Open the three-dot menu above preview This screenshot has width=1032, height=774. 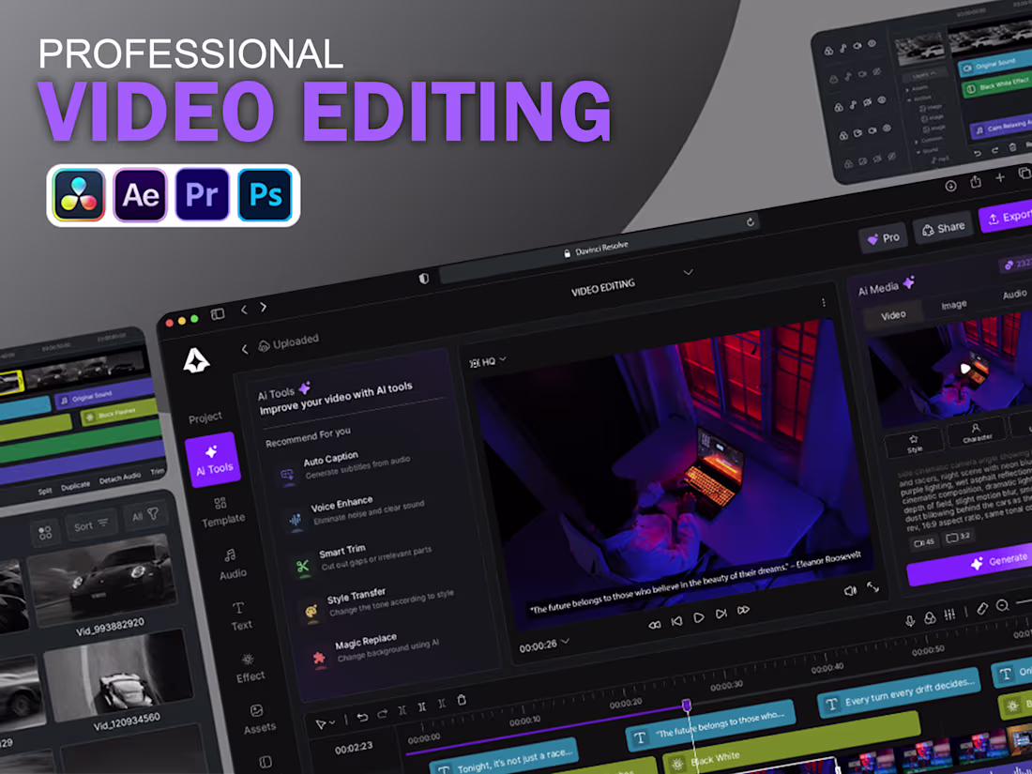824,303
